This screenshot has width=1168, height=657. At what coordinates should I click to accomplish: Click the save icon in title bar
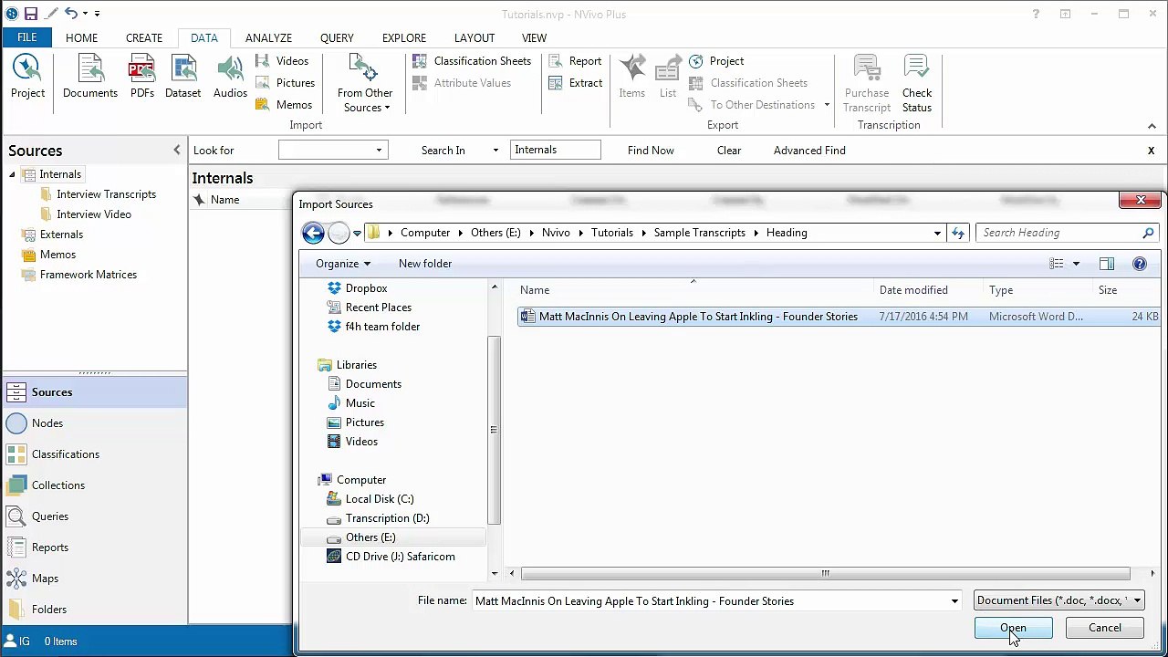30,14
